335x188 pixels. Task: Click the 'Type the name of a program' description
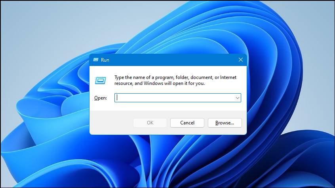click(x=175, y=80)
